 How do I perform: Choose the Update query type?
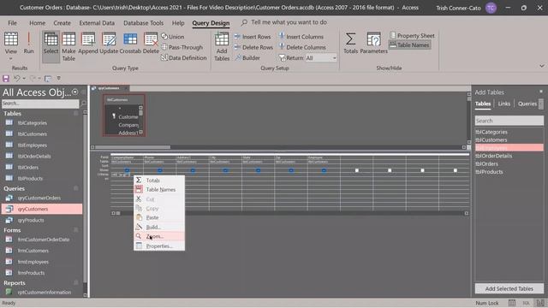click(109, 44)
